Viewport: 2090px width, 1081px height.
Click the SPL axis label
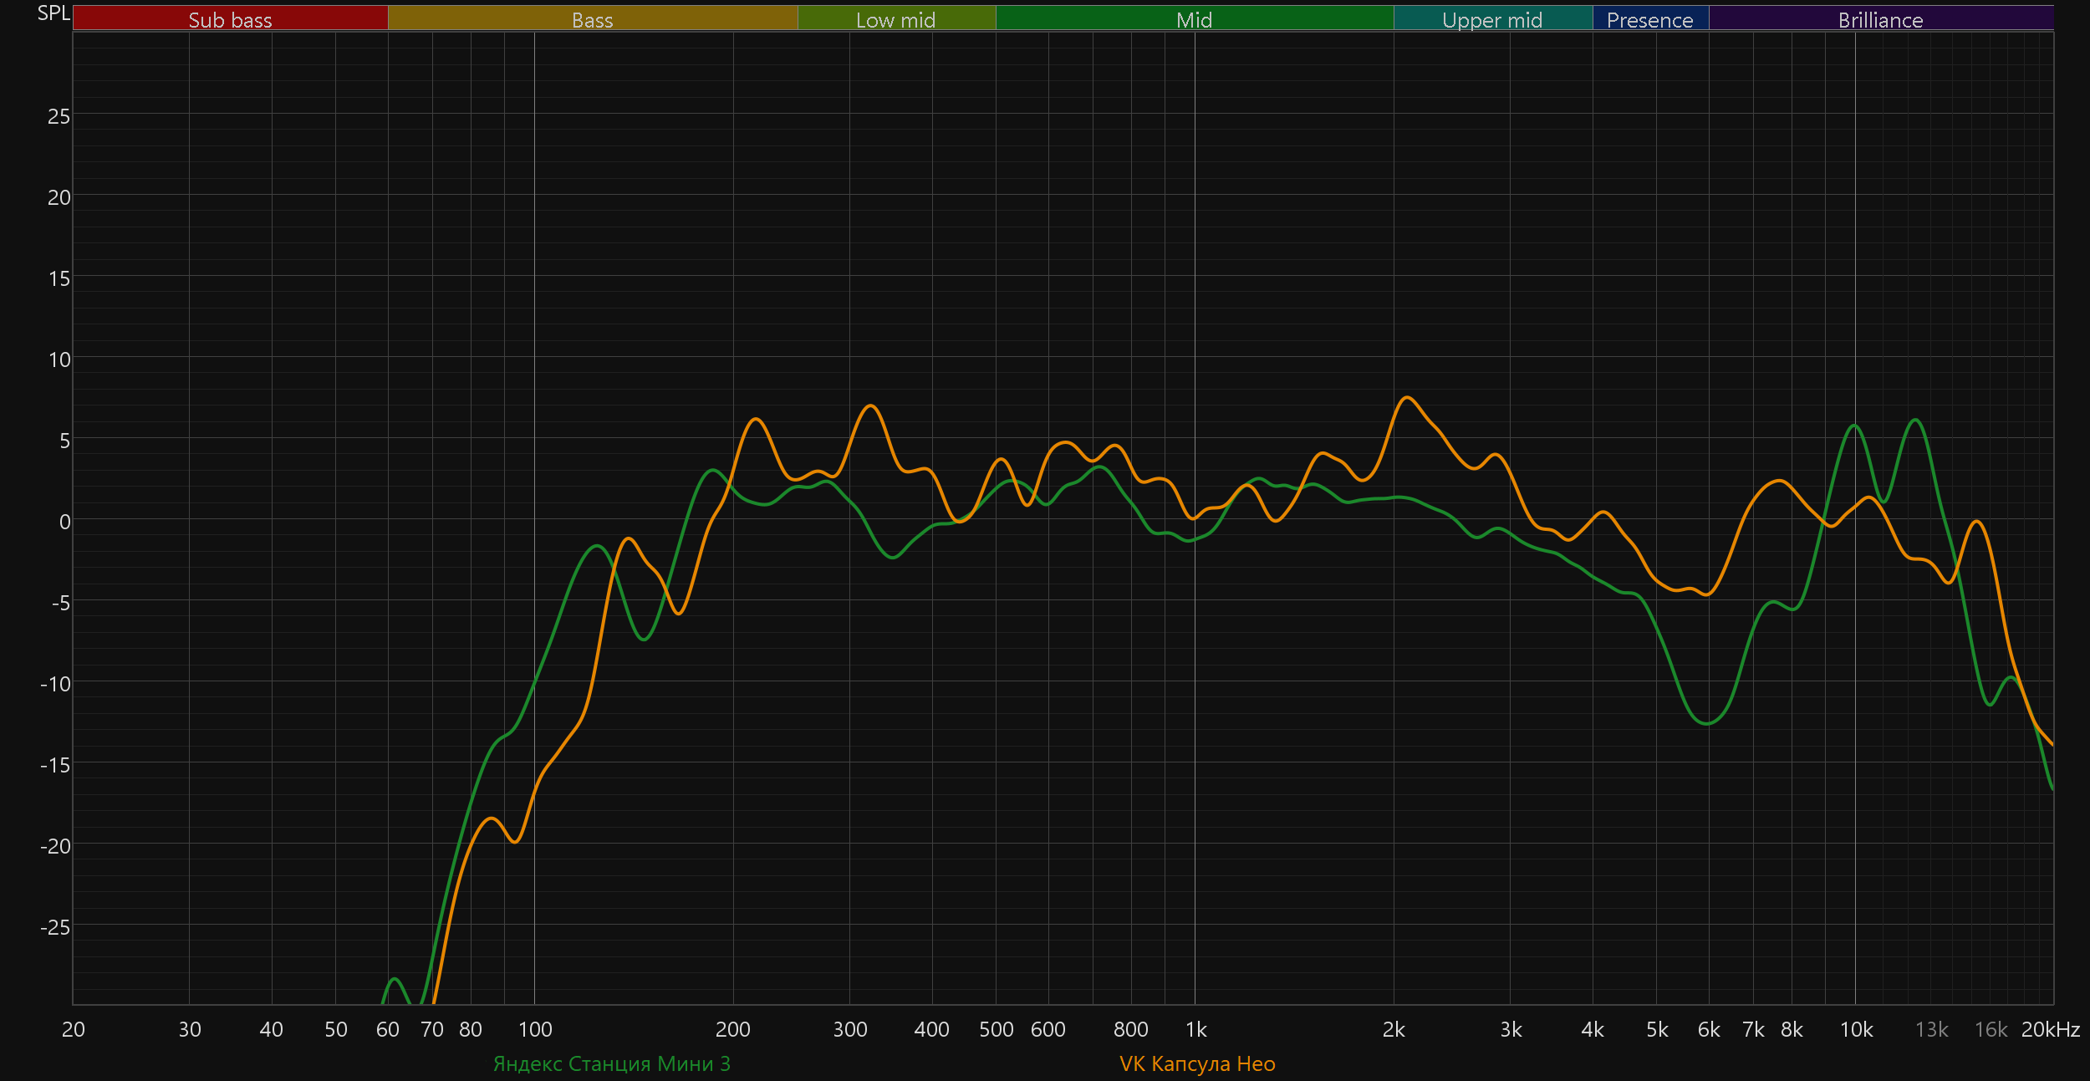[x=54, y=13]
